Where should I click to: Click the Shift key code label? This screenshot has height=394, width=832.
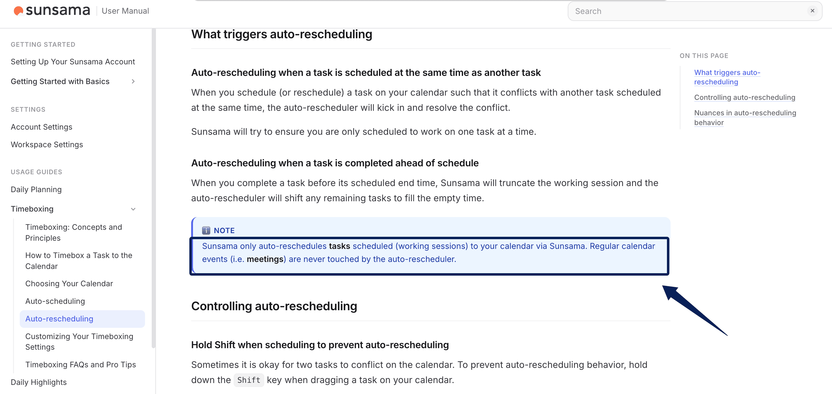[249, 380]
